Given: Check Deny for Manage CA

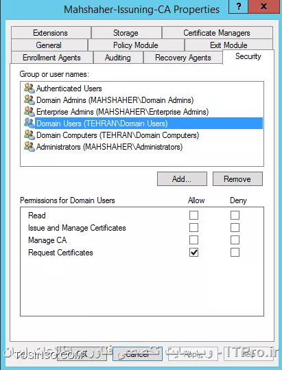Looking at the screenshot, I should (235, 240).
